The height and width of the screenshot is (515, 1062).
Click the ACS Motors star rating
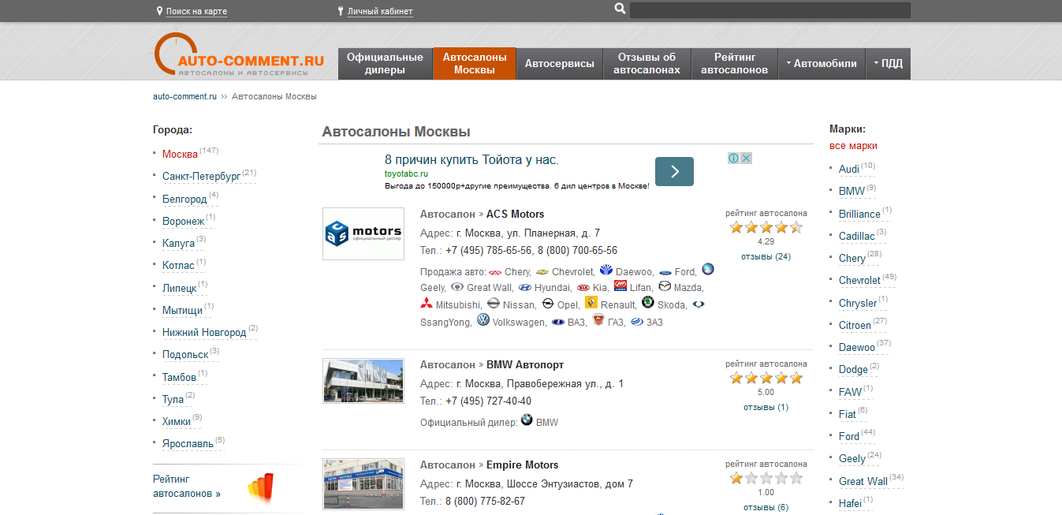(766, 227)
